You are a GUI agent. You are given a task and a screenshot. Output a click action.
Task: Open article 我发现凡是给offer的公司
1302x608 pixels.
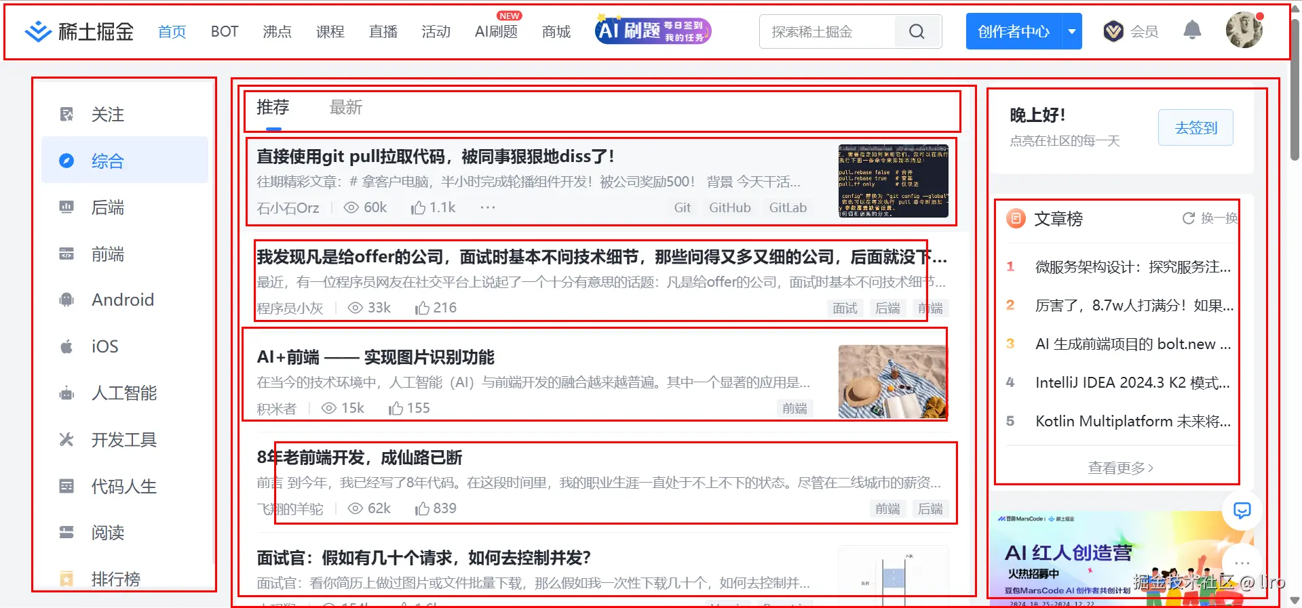point(602,257)
